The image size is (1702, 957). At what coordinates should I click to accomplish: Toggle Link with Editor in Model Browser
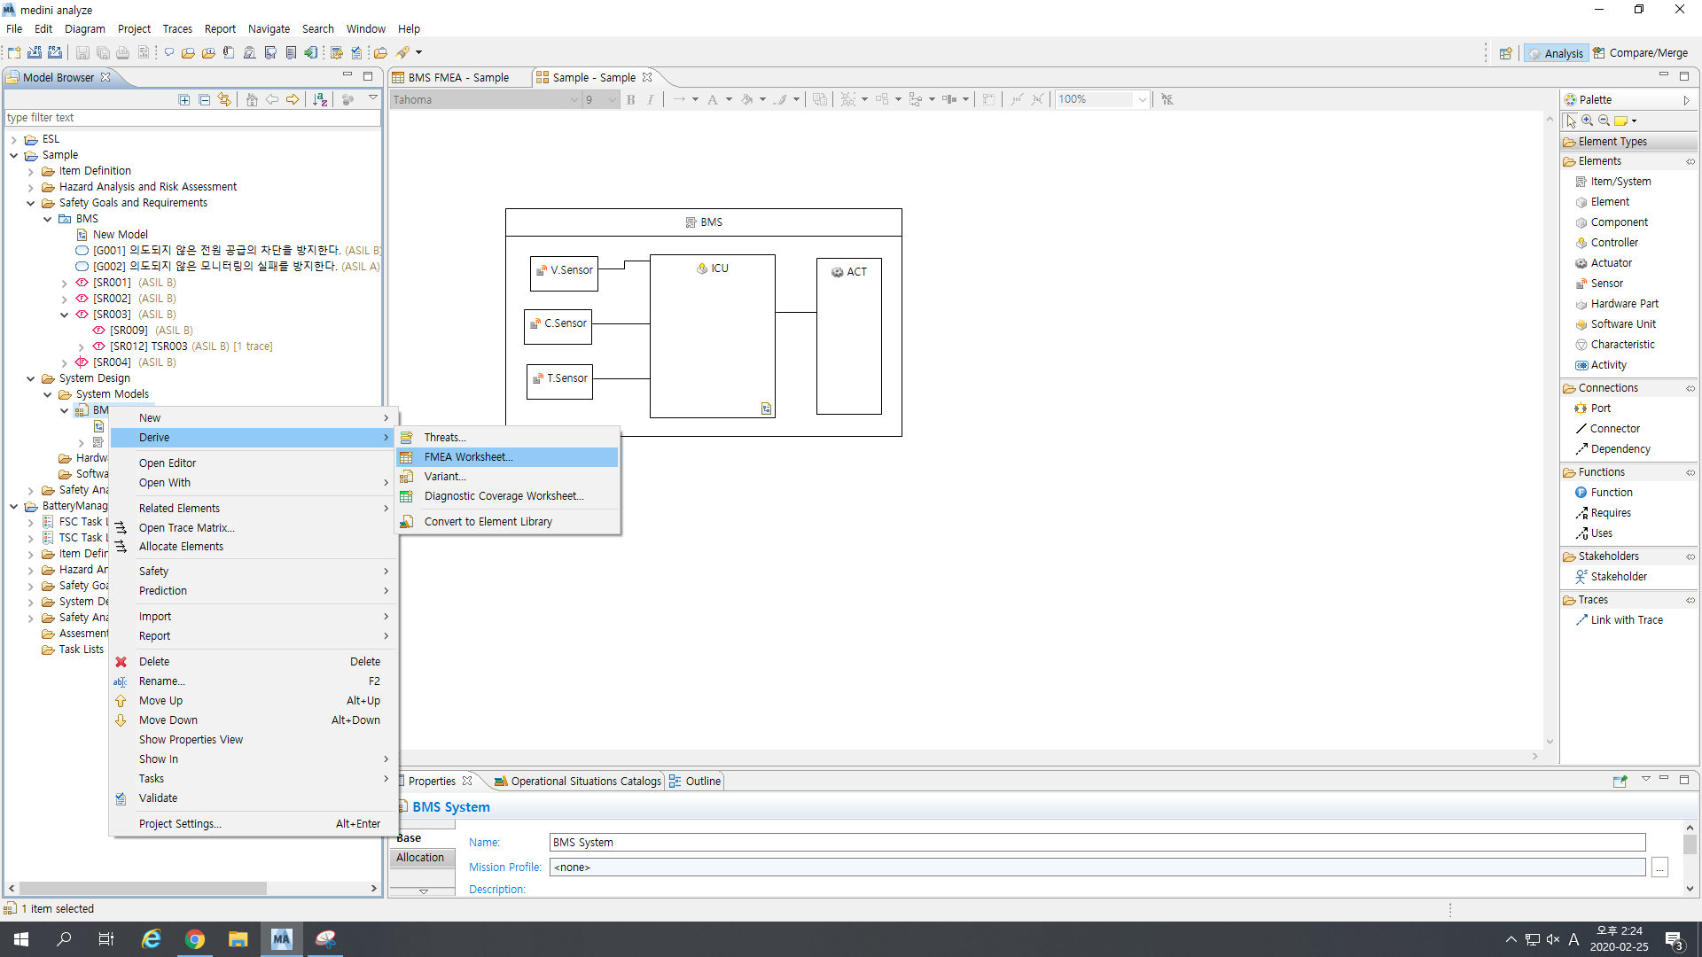pyautogui.click(x=224, y=99)
